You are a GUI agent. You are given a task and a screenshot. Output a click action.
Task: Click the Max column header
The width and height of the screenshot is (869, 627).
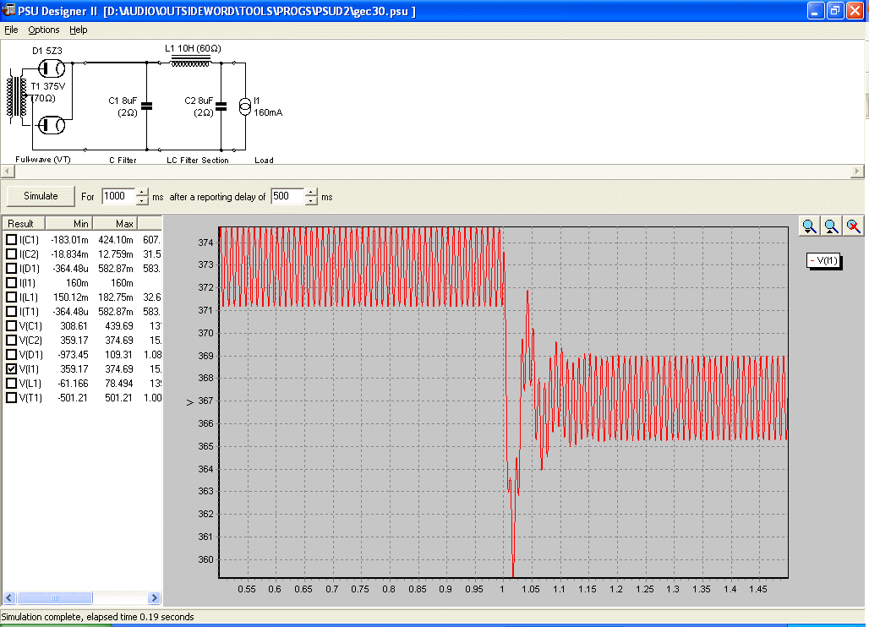[x=115, y=224]
